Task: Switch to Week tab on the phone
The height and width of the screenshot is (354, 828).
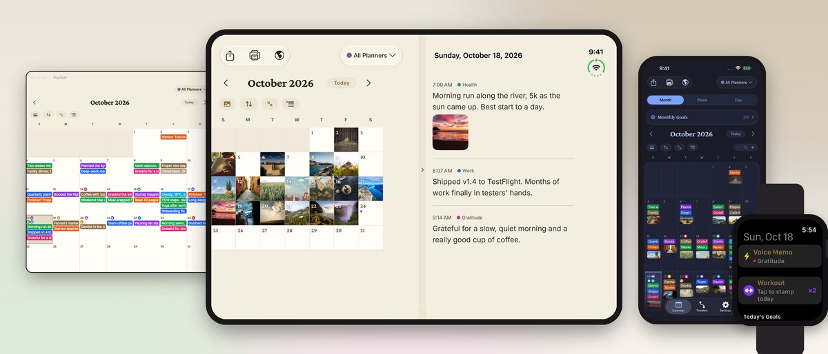Action: [702, 100]
